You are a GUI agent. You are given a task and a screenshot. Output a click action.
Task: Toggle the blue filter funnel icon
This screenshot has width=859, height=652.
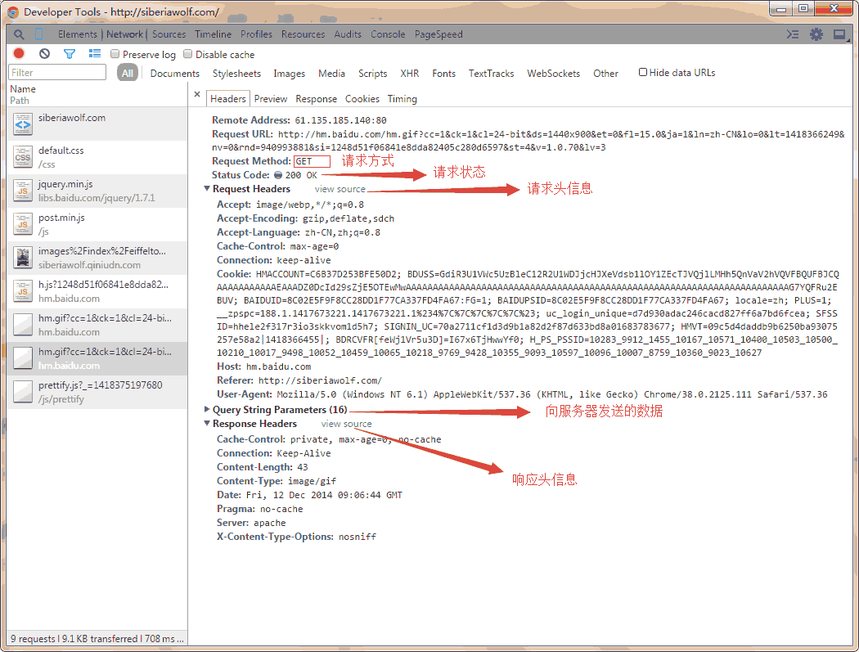tap(69, 54)
